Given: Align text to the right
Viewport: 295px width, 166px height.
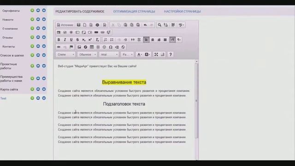Looking at the screenshot, I should (159, 40).
